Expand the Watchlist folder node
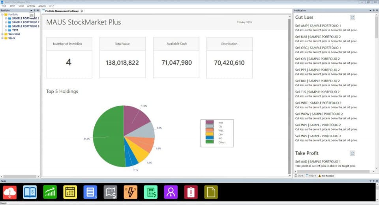This screenshot has height=205, width=379. 2,34
